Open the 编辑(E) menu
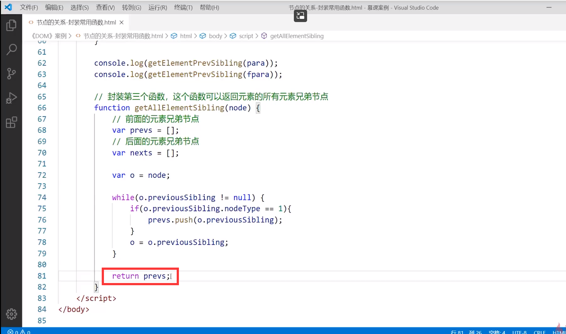The height and width of the screenshot is (334, 566). [54, 8]
